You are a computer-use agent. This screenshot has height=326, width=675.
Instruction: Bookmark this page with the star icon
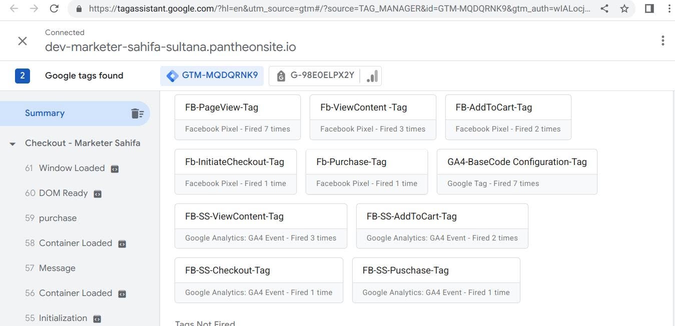[x=624, y=8]
